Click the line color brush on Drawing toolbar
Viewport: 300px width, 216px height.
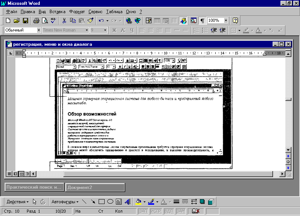point(151,202)
